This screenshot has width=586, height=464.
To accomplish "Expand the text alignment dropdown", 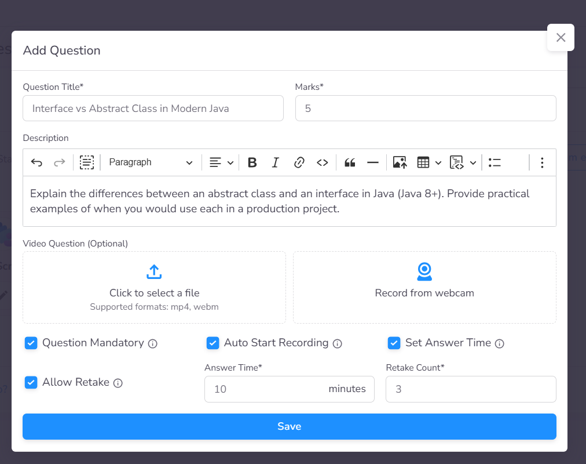I will tap(221, 162).
